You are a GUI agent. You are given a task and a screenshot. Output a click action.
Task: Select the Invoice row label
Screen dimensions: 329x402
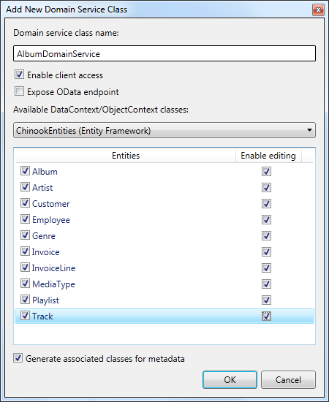45,252
